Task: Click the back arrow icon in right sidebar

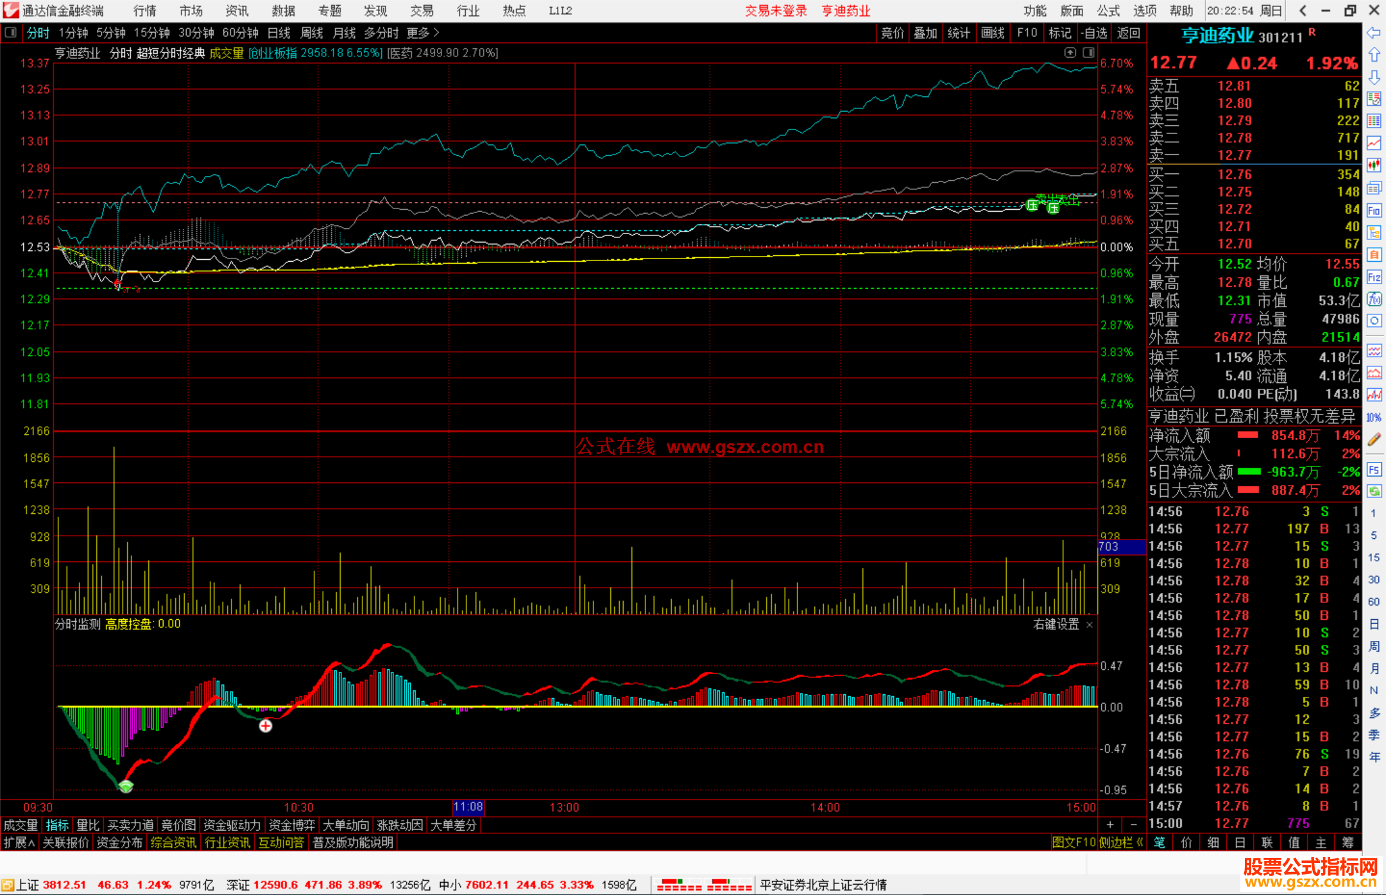Action: (x=1374, y=33)
